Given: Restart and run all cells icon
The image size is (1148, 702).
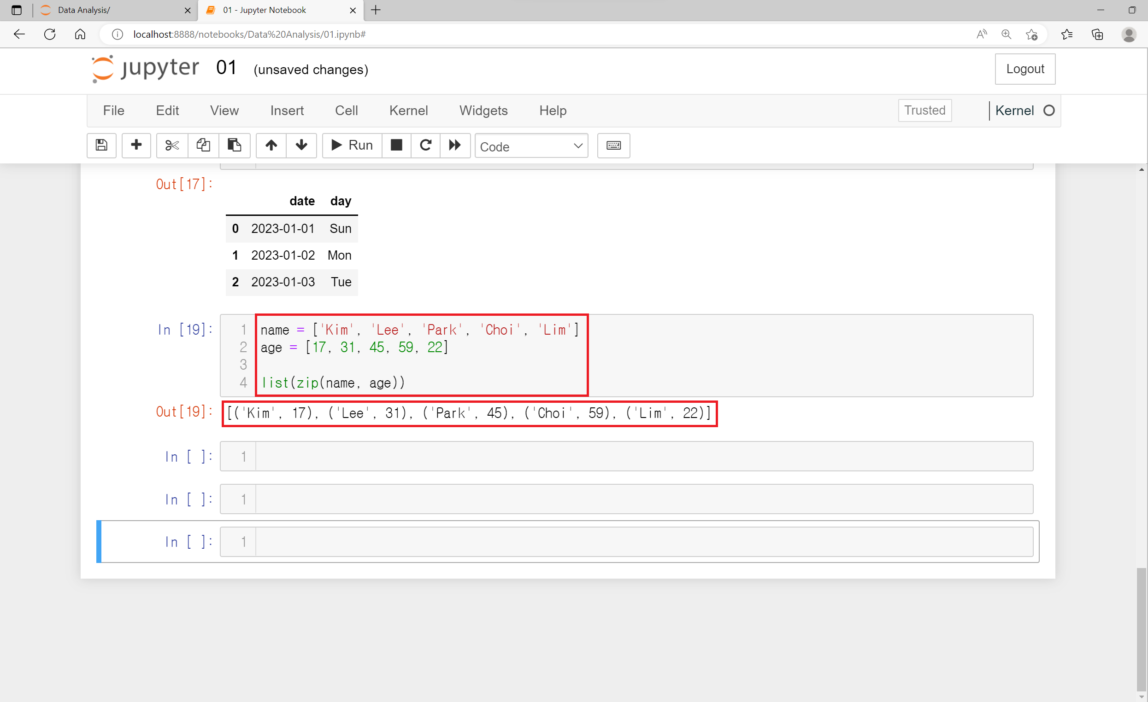Looking at the screenshot, I should (455, 145).
